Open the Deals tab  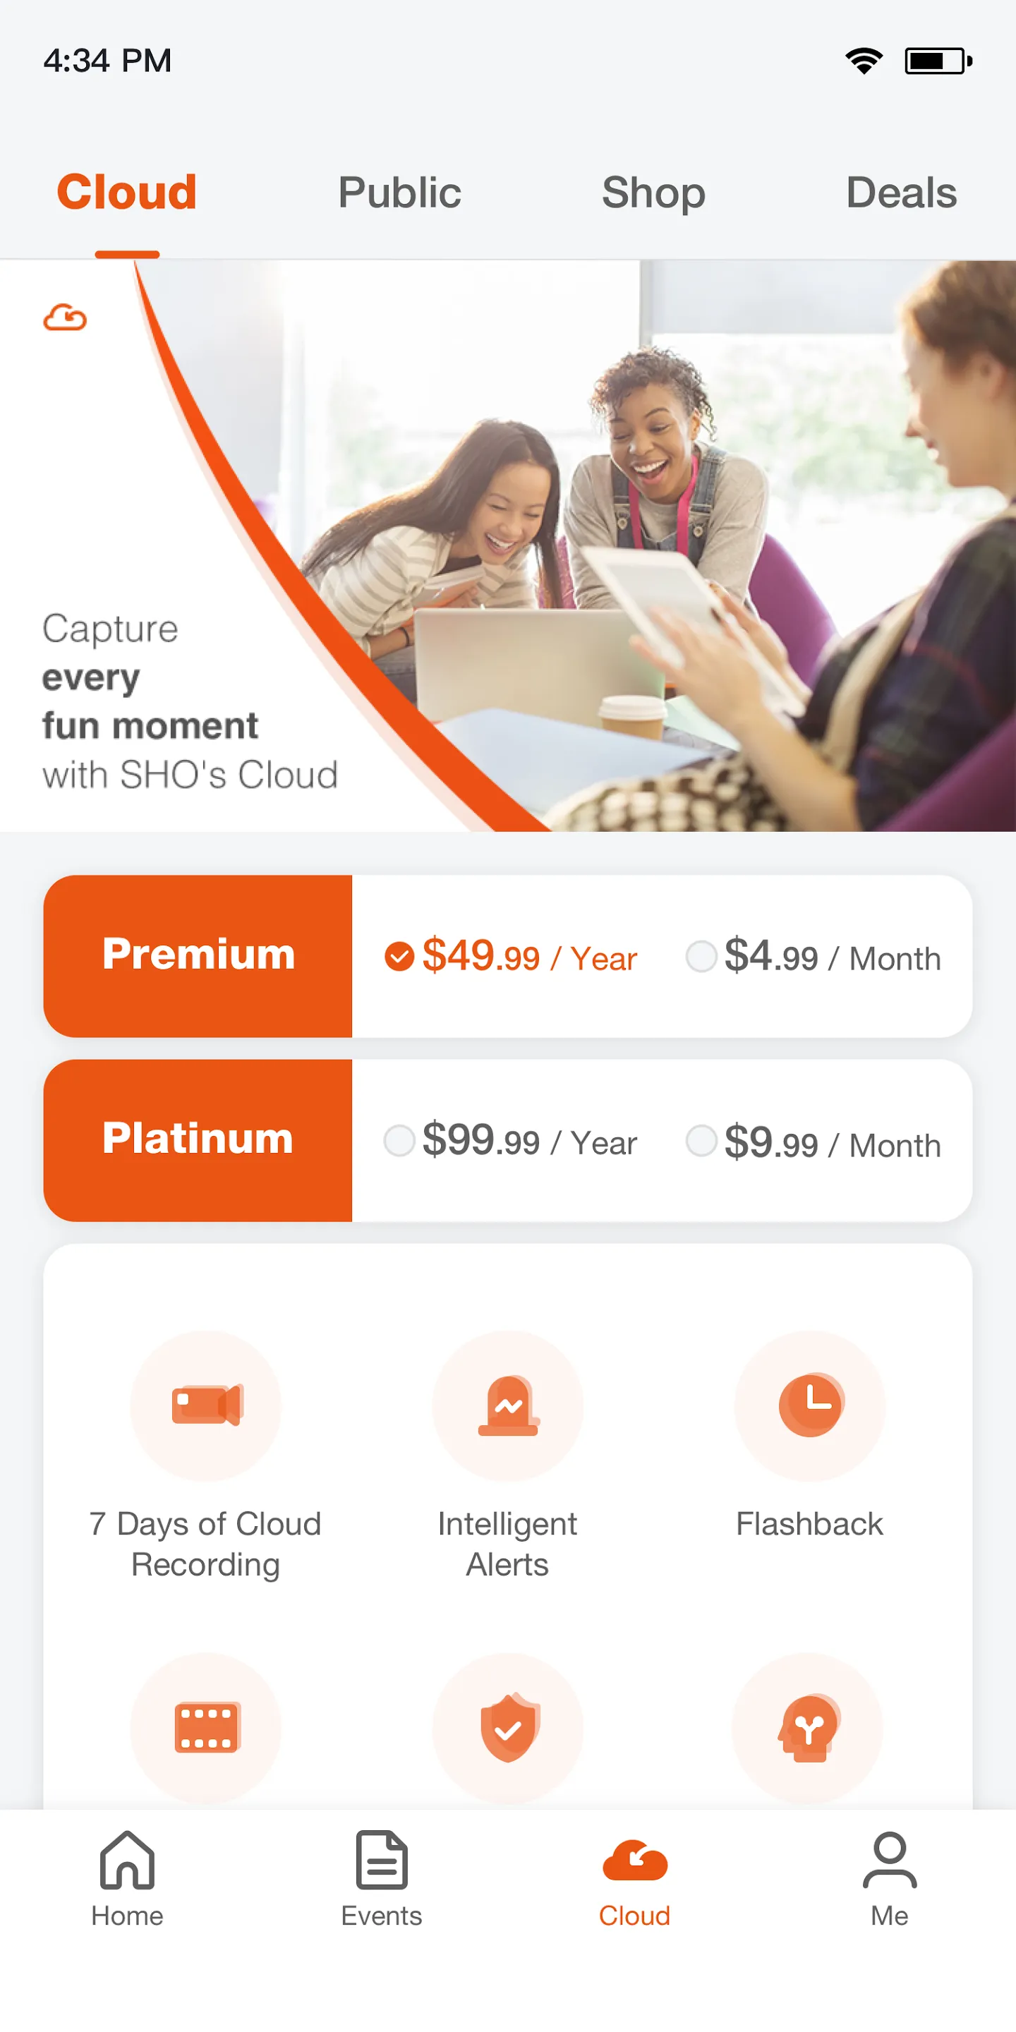tap(902, 193)
